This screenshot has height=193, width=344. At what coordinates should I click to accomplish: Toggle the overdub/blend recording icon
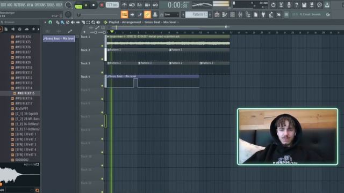coord(147,5)
